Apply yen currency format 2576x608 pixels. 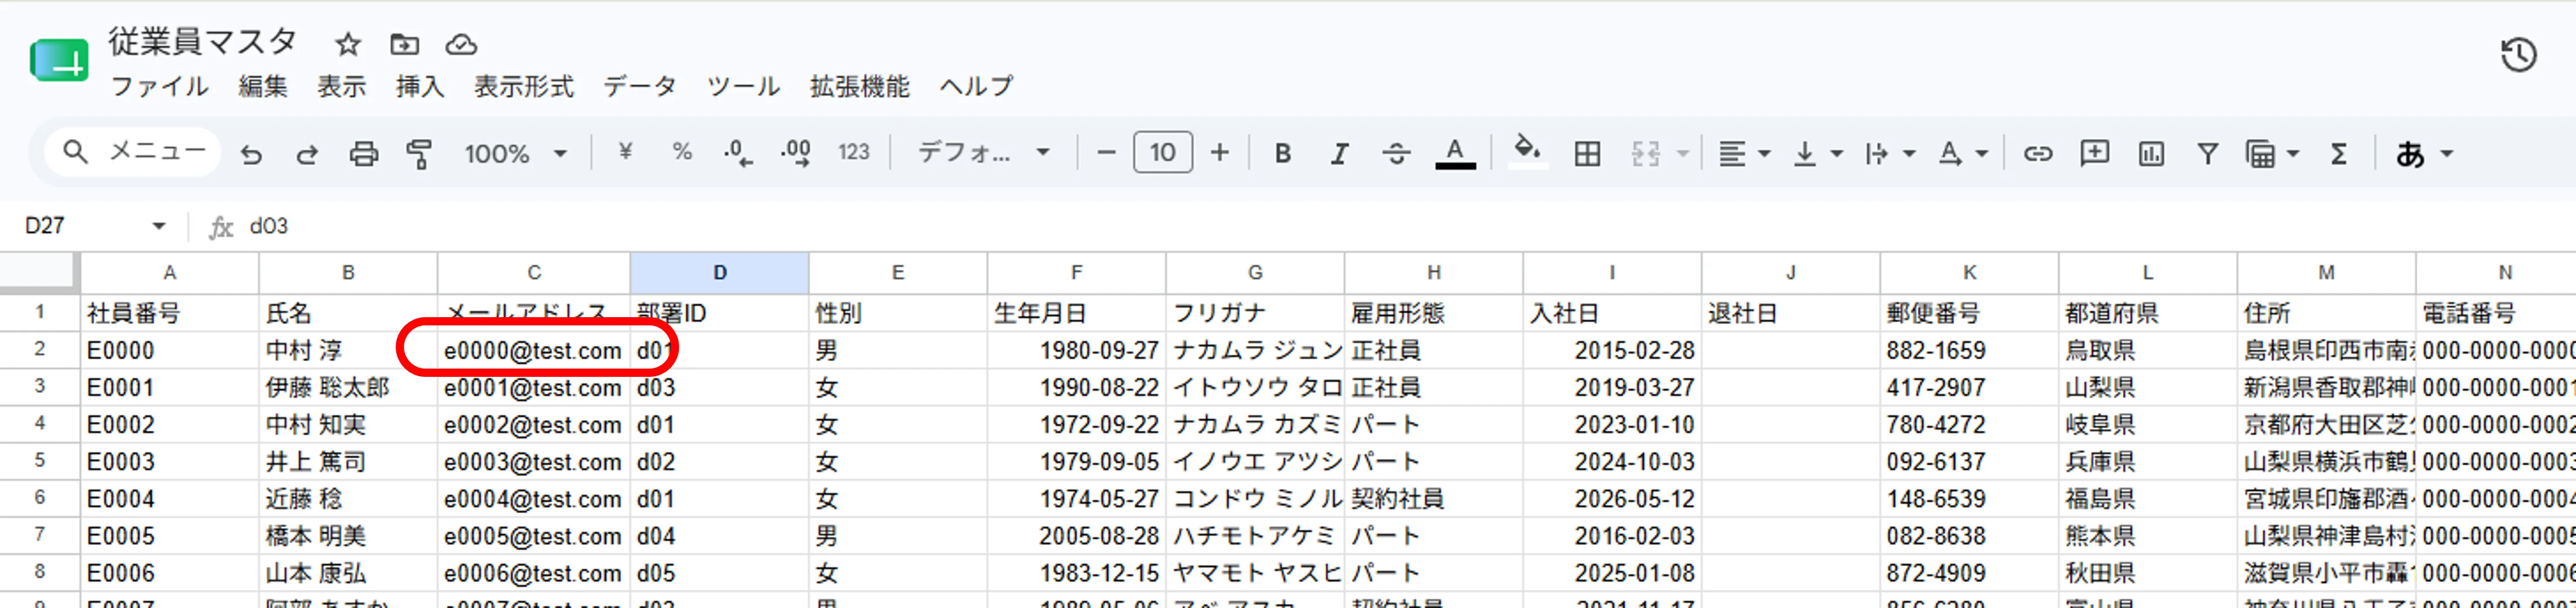tap(625, 152)
